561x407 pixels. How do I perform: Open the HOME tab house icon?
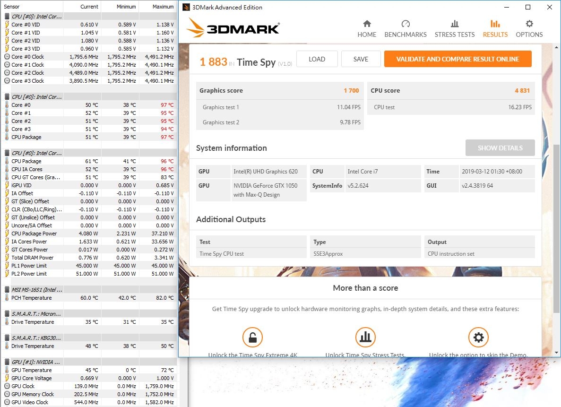tap(367, 24)
